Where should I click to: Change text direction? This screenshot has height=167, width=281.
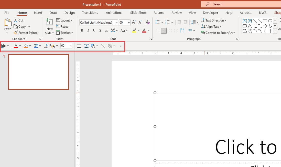click(214, 20)
